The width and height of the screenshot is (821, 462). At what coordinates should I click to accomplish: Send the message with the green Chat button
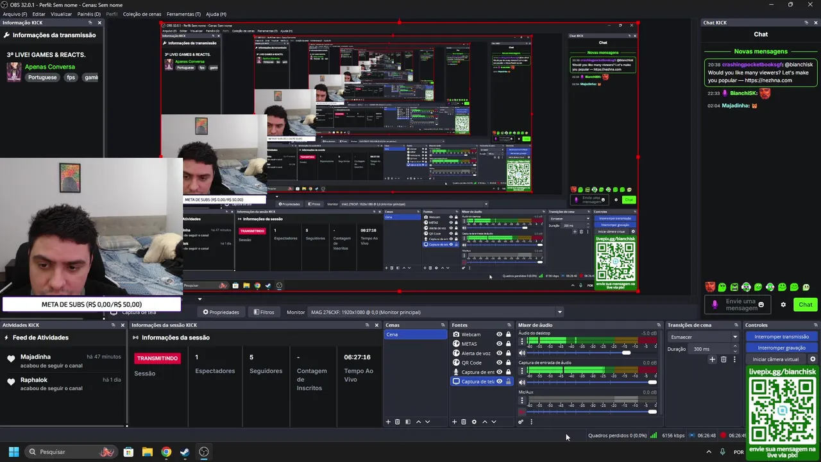(x=805, y=305)
